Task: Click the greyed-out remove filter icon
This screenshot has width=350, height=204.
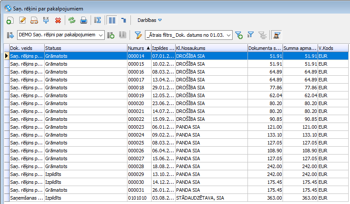Action: pyautogui.click(x=262, y=35)
